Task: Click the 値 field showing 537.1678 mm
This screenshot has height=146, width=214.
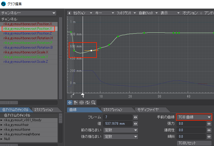Action: (118, 124)
